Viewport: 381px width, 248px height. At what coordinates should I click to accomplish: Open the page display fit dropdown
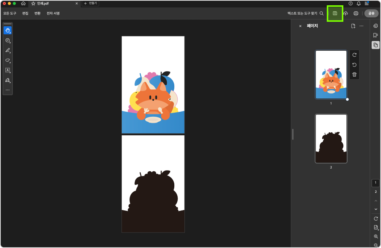376,227
